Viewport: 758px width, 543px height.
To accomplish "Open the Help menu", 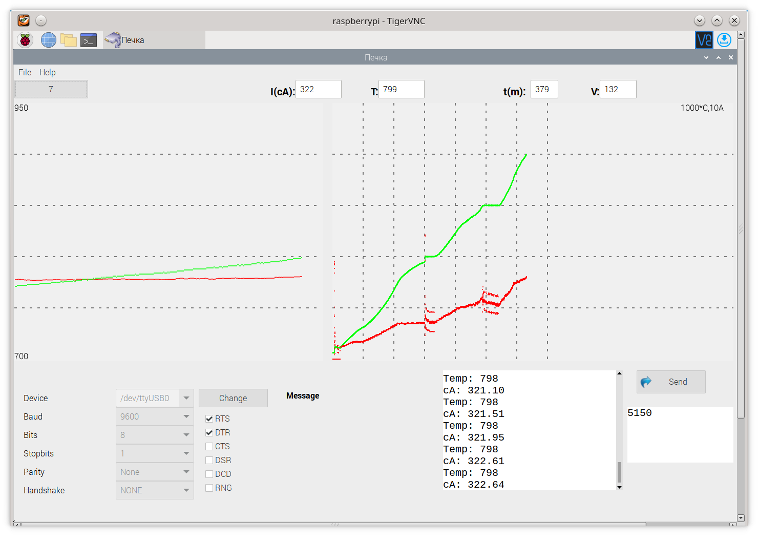I will 47,72.
